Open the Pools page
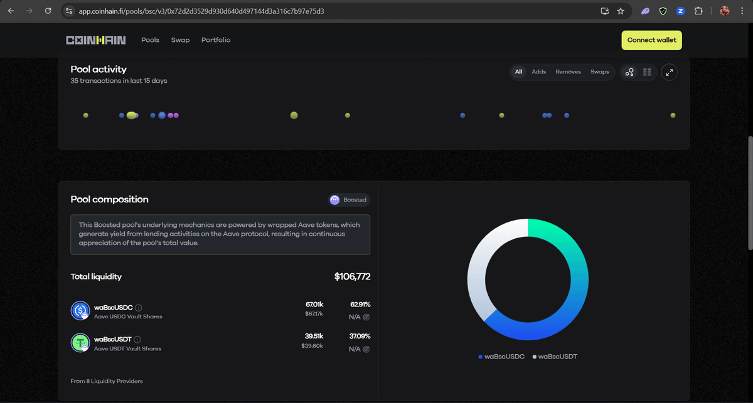Screen dimensions: 753x403 point(150,39)
